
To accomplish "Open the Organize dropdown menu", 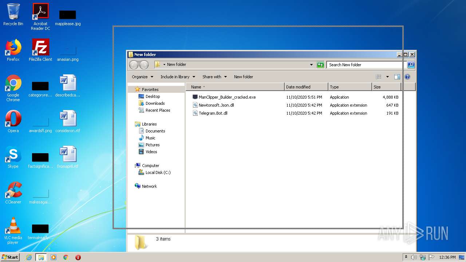I will 142,77.
